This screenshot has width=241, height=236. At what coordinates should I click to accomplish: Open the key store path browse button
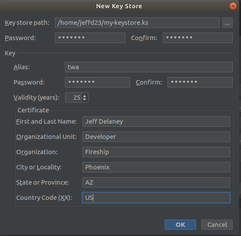(x=227, y=23)
